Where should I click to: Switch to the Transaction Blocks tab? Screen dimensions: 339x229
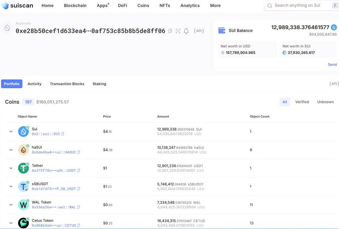click(x=67, y=84)
